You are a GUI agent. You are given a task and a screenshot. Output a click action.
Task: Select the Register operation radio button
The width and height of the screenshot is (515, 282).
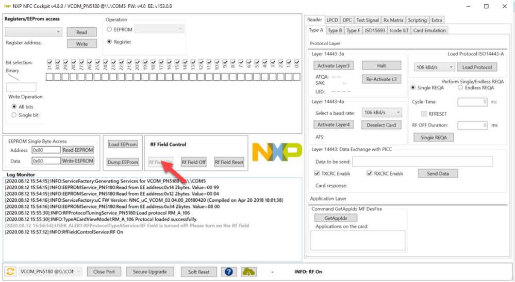[x=109, y=42]
